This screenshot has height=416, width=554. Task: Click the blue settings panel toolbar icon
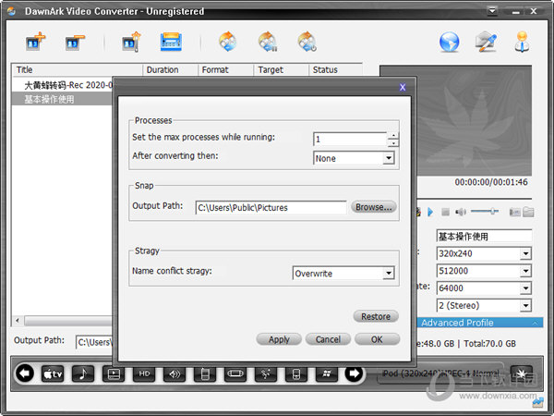point(171,42)
